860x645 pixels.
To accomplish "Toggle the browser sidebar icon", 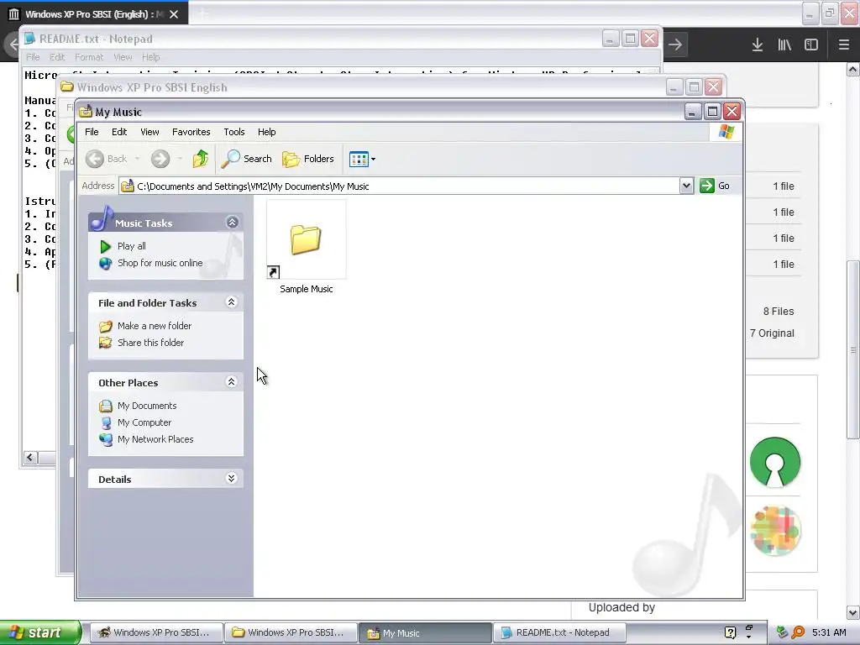I will pyautogui.click(x=811, y=45).
